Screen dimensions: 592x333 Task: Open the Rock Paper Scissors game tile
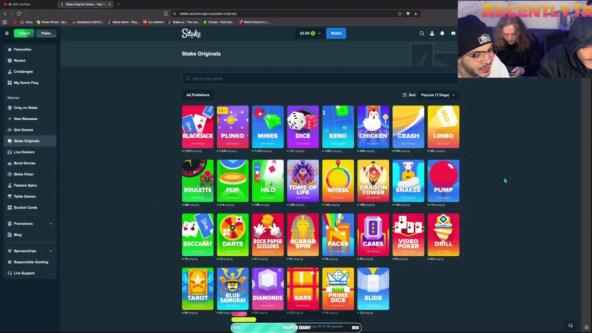coord(268,235)
